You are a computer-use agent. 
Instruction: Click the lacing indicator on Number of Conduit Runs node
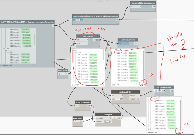[x=118, y=23]
